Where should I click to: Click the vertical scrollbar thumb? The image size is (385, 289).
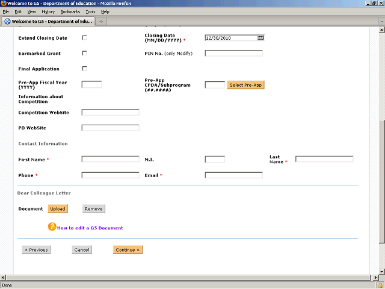382,182
